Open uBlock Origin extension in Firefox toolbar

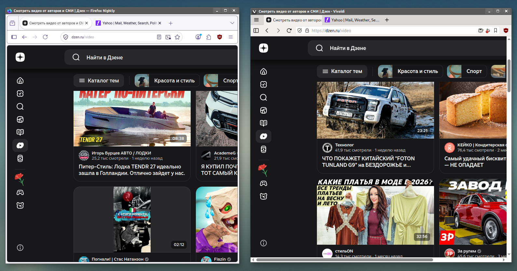(220, 37)
